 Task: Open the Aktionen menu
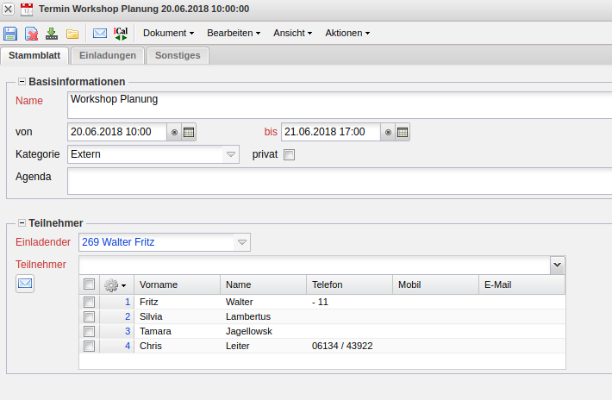[x=347, y=33]
